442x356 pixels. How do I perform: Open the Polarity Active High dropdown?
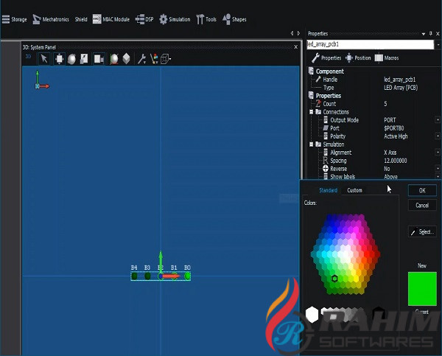pos(438,136)
